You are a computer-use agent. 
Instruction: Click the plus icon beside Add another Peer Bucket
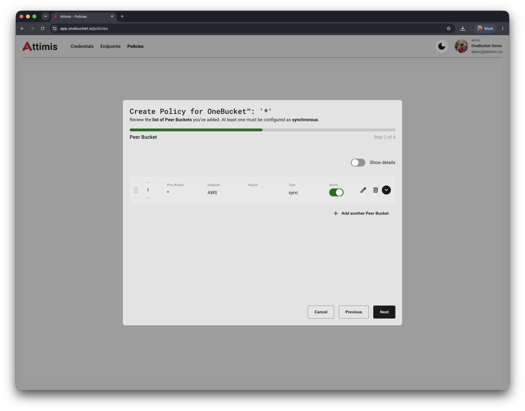336,214
